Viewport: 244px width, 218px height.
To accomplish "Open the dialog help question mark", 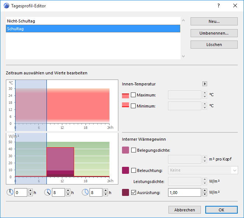I will pyautogui.click(x=219, y=6).
